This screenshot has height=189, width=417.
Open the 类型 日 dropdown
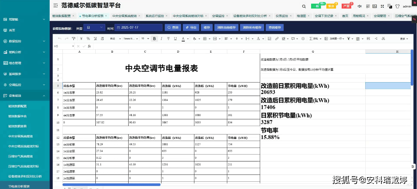[x=94, y=28]
